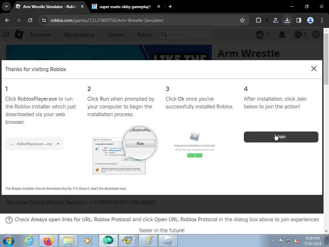329x247 pixels.
Task: Close the super mario obby gameplay tab
Action: (159, 6)
